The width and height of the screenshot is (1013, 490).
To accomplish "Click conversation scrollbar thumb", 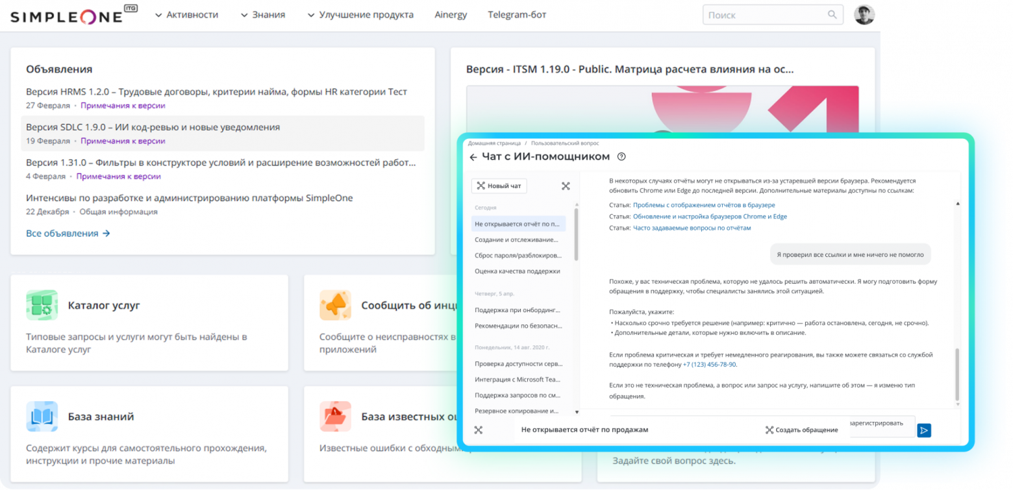I will pyautogui.click(x=957, y=374).
